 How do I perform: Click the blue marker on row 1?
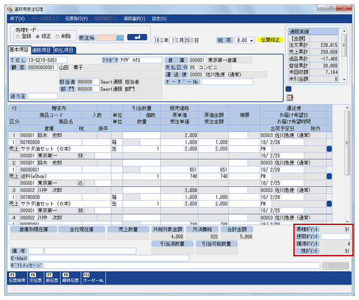pyautogui.click(x=329, y=149)
